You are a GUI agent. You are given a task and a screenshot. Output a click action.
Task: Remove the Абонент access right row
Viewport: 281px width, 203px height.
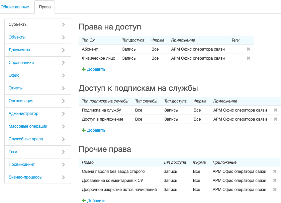[x=248, y=49]
